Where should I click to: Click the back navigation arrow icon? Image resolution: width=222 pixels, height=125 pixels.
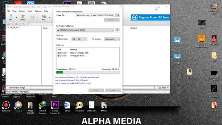tap(8, 24)
